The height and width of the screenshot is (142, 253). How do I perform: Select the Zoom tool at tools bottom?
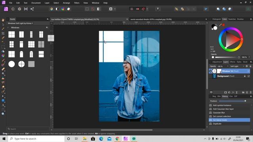(3, 114)
